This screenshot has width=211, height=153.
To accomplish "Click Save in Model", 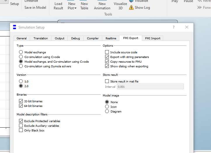I will 35,8.
